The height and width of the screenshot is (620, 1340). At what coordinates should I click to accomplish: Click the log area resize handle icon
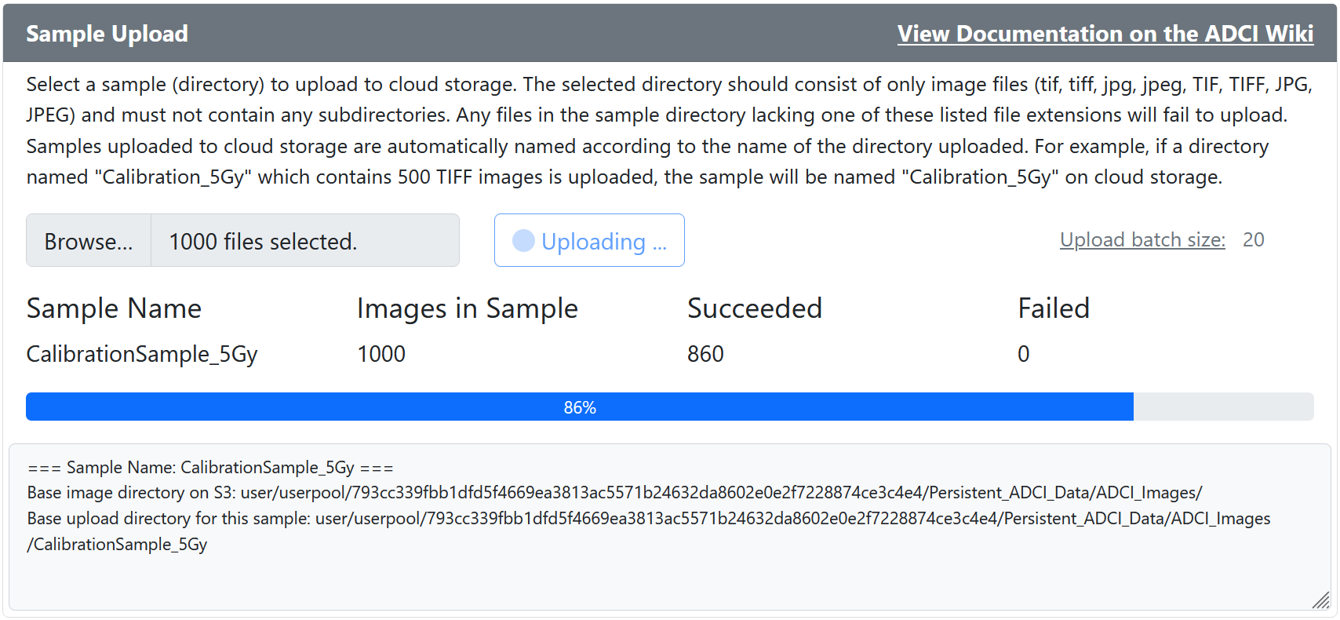click(1321, 600)
